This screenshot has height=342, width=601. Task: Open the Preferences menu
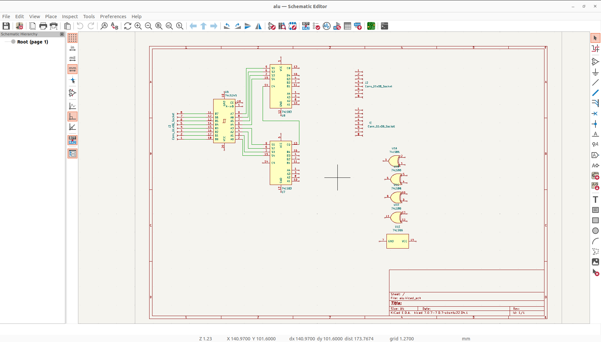pyautogui.click(x=113, y=17)
